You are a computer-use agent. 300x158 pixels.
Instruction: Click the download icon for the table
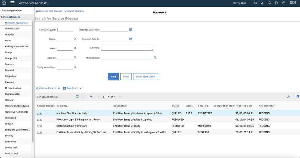click(x=289, y=97)
